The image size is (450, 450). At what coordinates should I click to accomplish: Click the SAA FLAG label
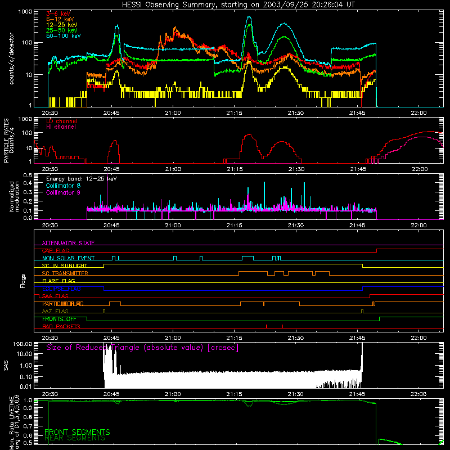pos(55,296)
